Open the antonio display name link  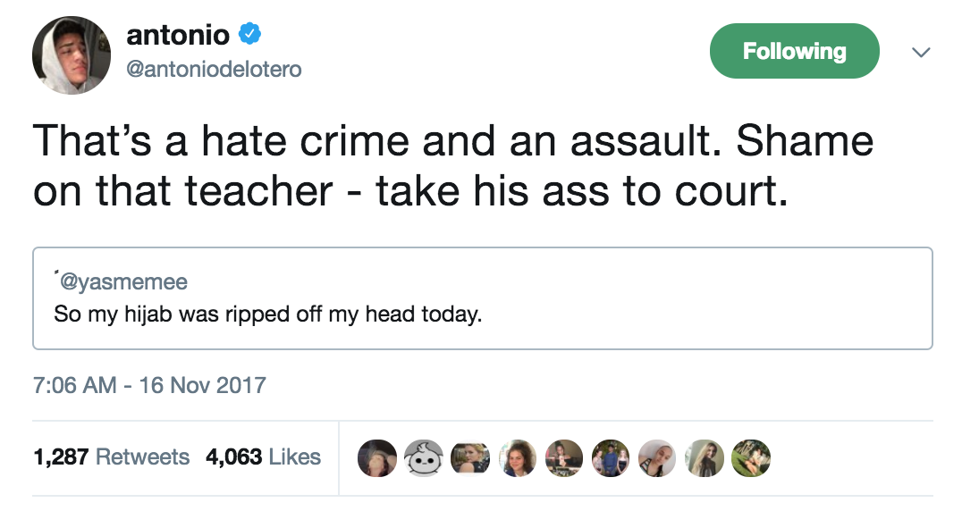tap(178, 36)
